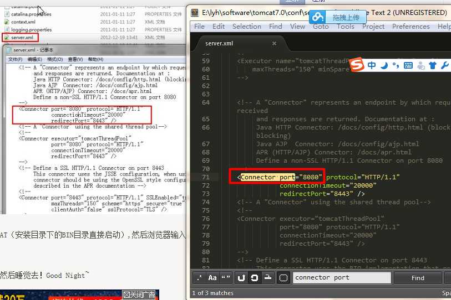Image resolution: width=451 pixels, height=300 pixels.
Task: Toggle case sensitive (Aa) search option
Action: click(212, 278)
